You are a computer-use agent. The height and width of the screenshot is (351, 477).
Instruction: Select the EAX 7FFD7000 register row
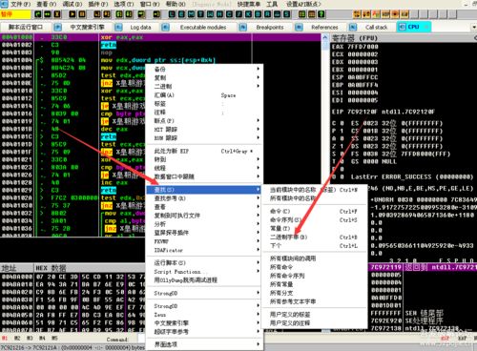(x=356, y=47)
